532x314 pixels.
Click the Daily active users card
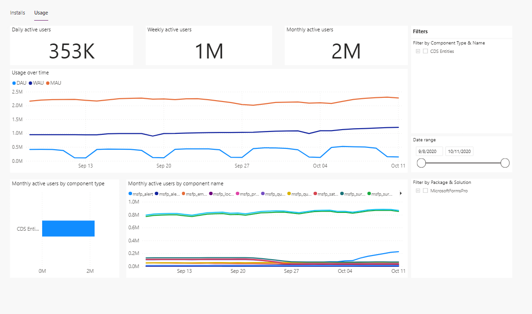pos(72,45)
